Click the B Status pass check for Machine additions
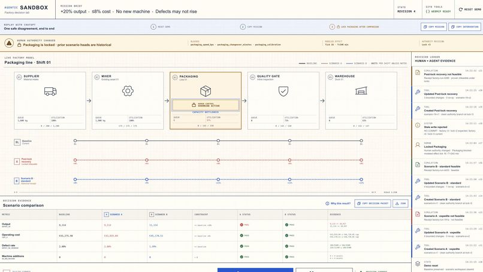 coord(287,256)
